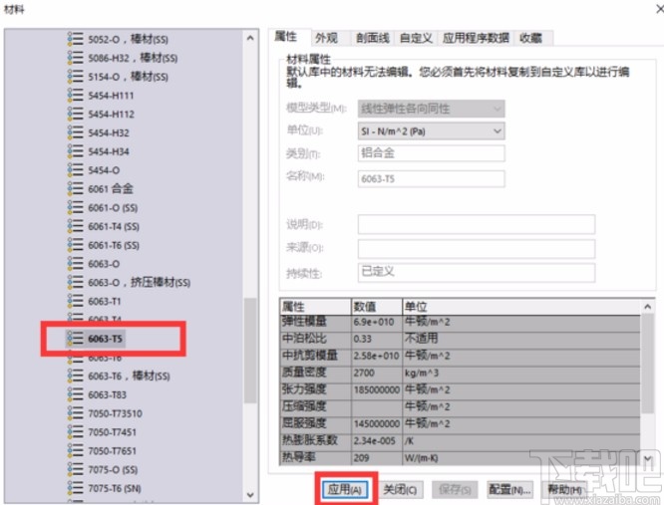Switch to the 收藏 tab
664x505 pixels.
(531, 38)
